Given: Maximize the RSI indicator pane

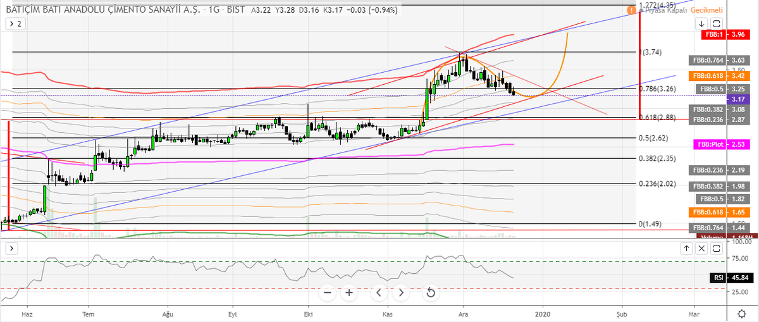Looking at the screenshot, I should pos(716,249).
